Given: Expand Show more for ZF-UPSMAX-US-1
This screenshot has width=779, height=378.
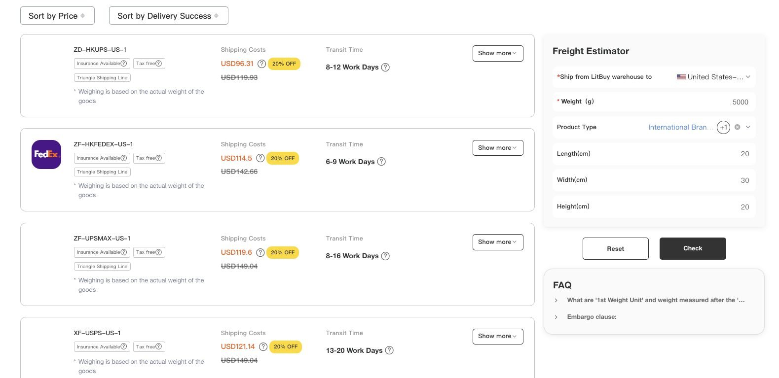Looking at the screenshot, I should (x=497, y=242).
